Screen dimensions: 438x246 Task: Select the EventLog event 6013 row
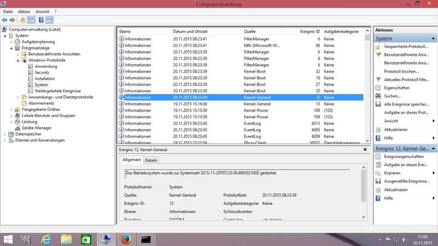point(240,124)
